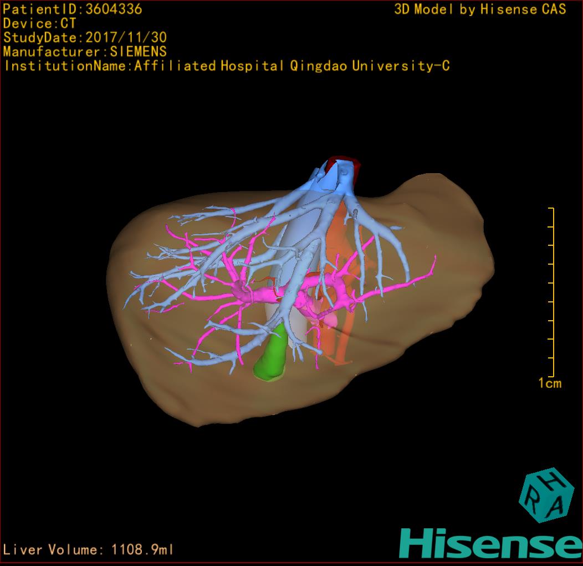Click the InstitutionName overlay text
This screenshot has height=566, width=583.
click(x=226, y=66)
